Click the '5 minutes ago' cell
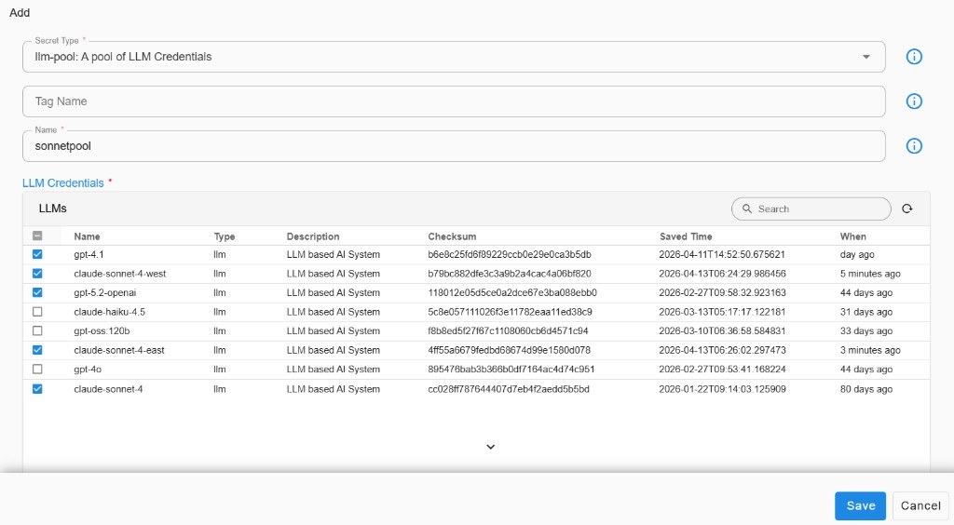 point(870,274)
